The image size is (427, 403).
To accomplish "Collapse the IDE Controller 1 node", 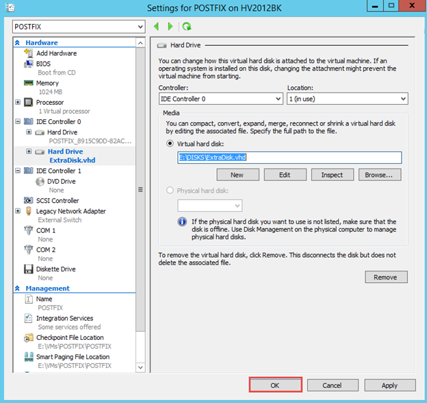I will coord(18,171).
